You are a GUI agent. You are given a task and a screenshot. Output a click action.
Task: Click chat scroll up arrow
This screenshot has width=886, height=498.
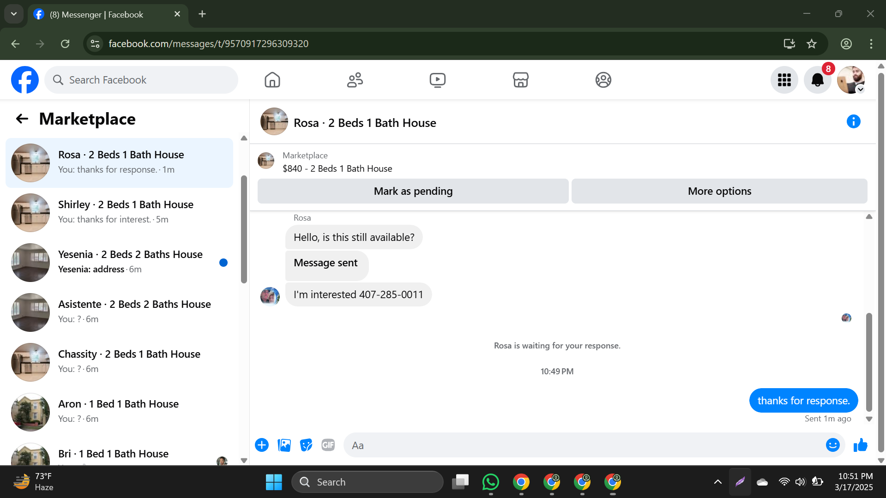pos(869,216)
